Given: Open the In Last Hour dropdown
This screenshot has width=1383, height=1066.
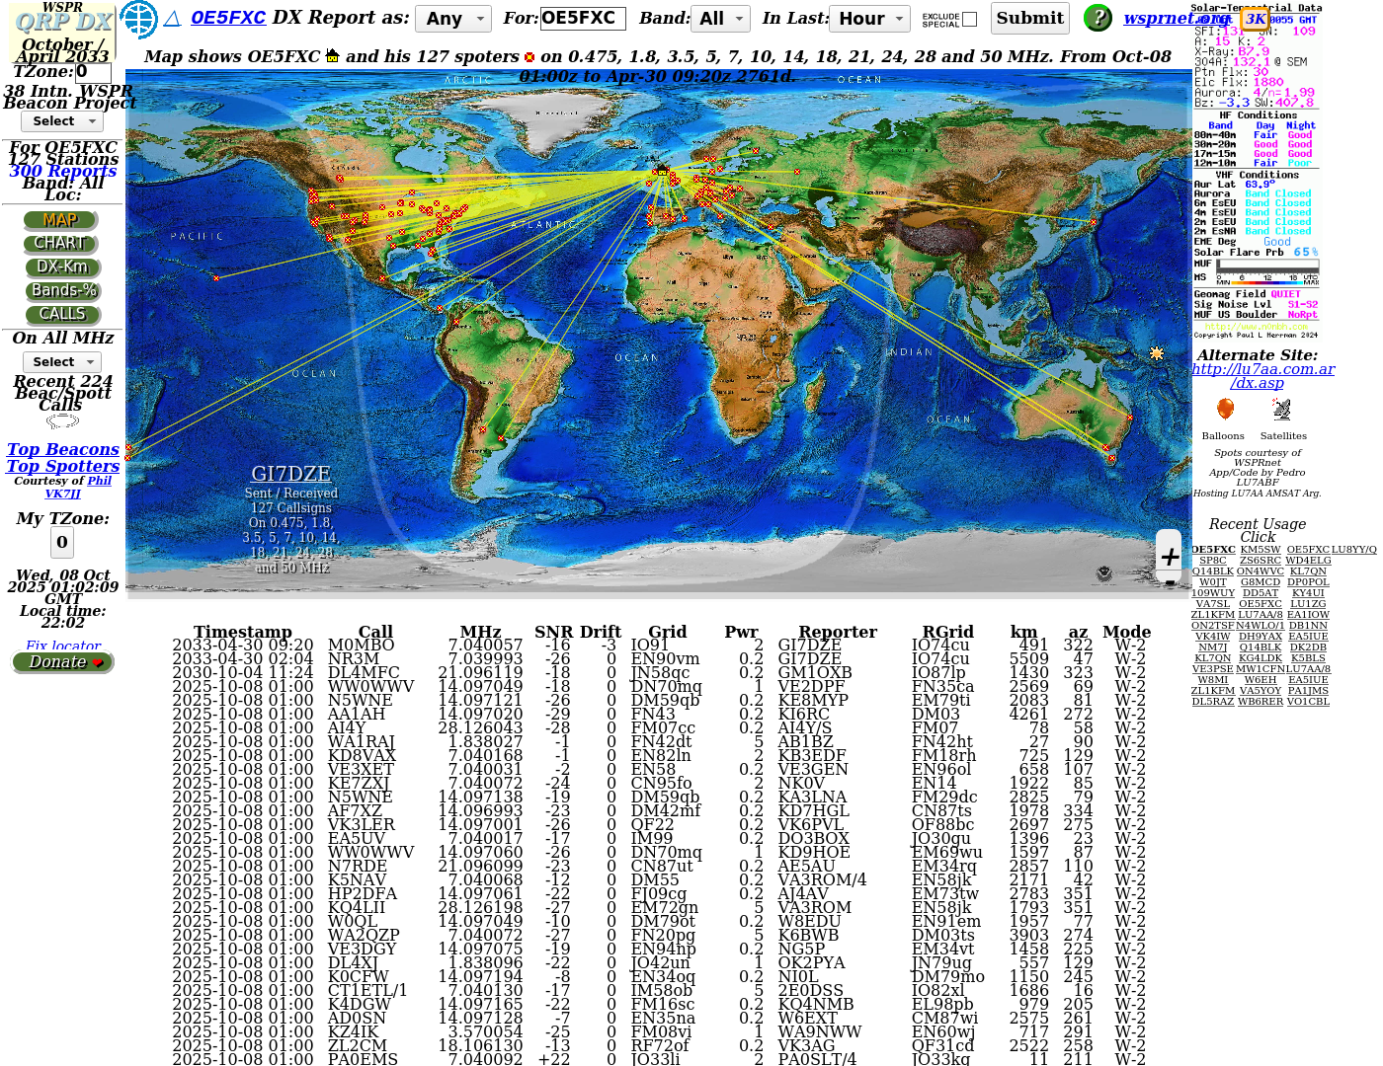Looking at the screenshot, I should coord(871,19).
